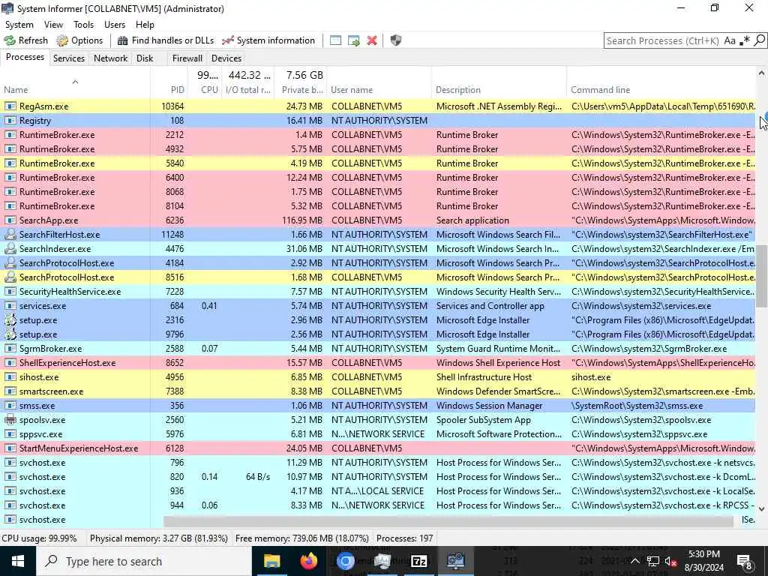The image size is (768, 576).
Task: Toggle case sensitive Aa search option
Action: tap(730, 40)
